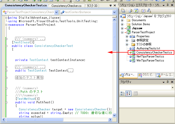Click the horizontal scroll right arrow
This screenshot has width=175, height=124.
tap(110, 120)
